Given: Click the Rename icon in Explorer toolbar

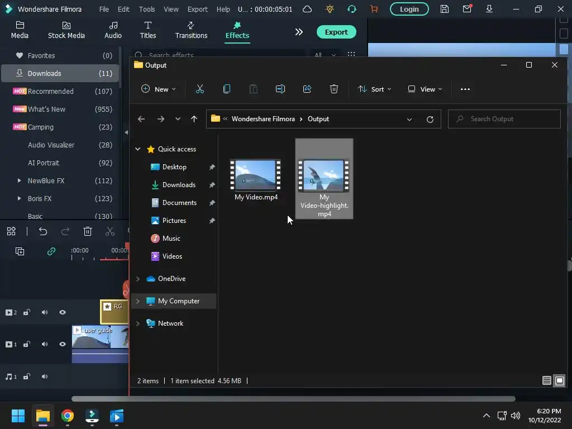Looking at the screenshot, I should [280, 89].
